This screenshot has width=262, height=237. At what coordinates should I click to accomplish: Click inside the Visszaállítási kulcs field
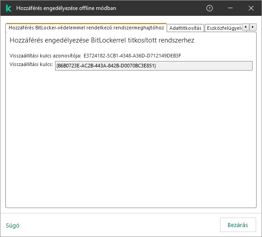coord(154,66)
